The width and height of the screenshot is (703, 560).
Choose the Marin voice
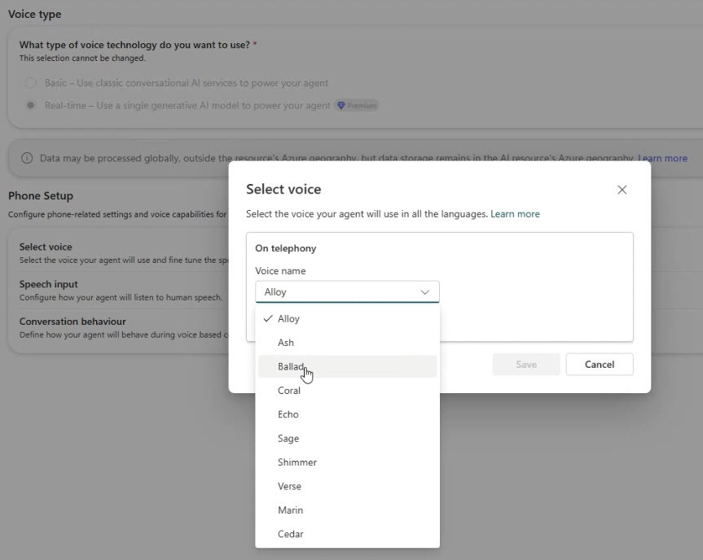(347, 510)
